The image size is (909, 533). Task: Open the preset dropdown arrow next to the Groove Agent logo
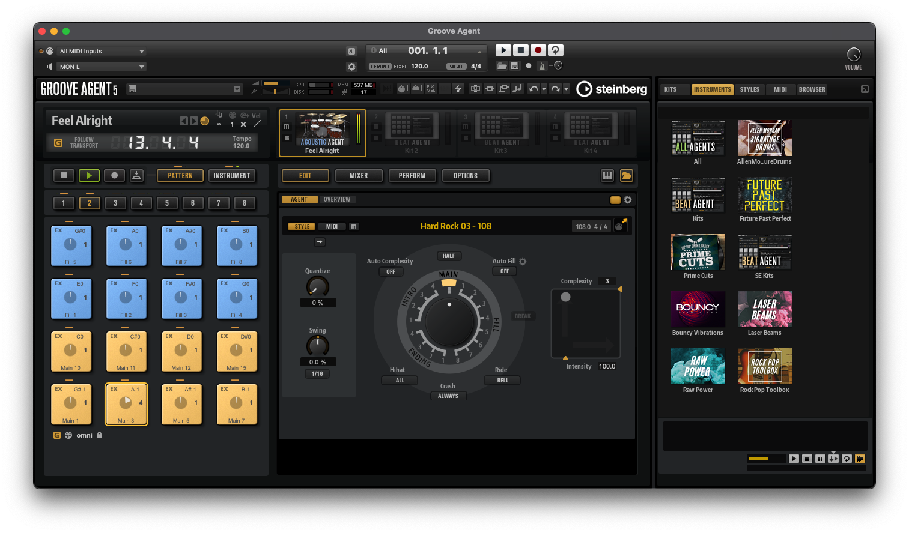click(237, 89)
